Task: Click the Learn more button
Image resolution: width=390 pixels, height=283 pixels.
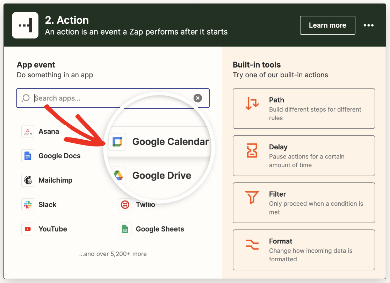Action: tap(327, 25)
